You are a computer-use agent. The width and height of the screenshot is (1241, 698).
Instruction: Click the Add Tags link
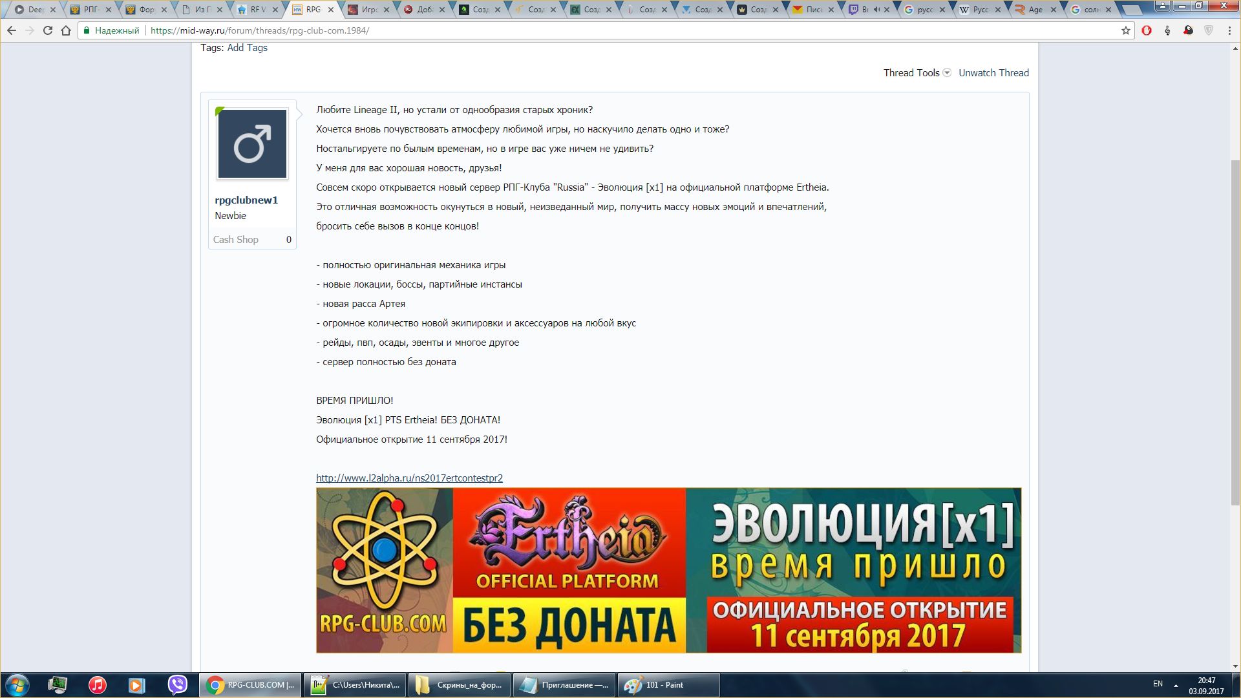(247, 48)
